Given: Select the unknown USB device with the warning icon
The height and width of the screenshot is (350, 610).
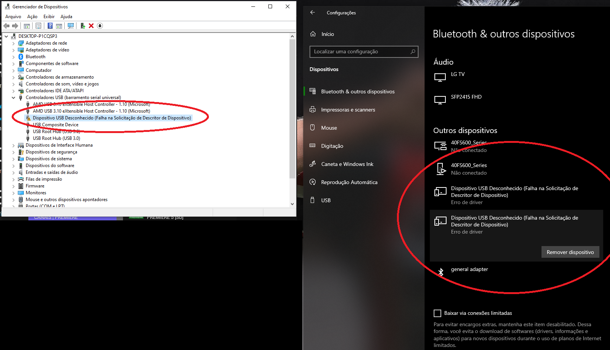Looking at the screenshot, I should coord(112,118).
